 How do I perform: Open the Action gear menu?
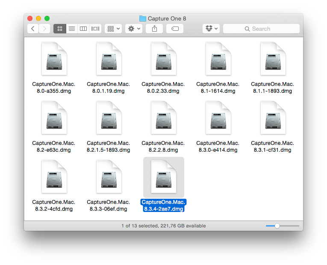[134, 29]
